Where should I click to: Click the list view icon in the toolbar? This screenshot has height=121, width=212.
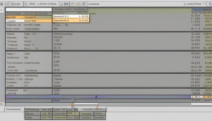(x=84, y=4)
